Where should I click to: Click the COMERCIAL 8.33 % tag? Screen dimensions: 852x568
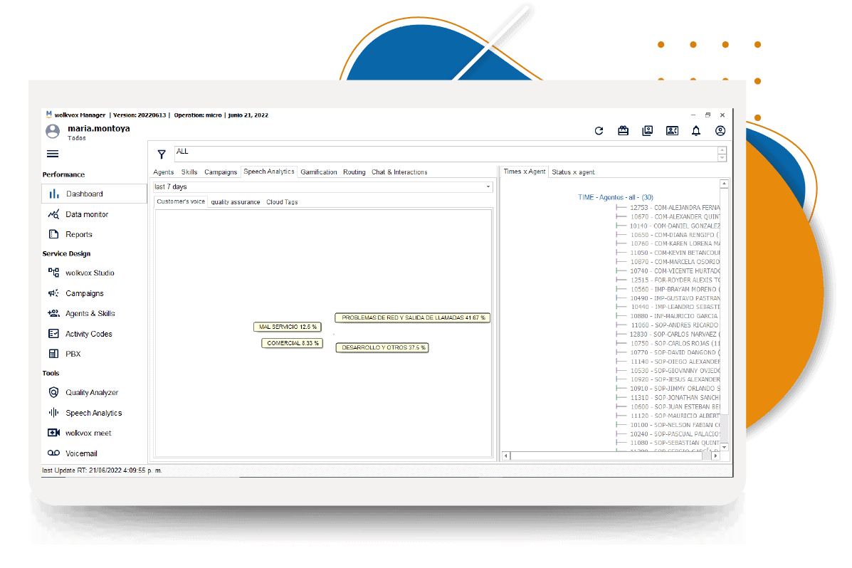pyautogui.click(x=293, y=344)
